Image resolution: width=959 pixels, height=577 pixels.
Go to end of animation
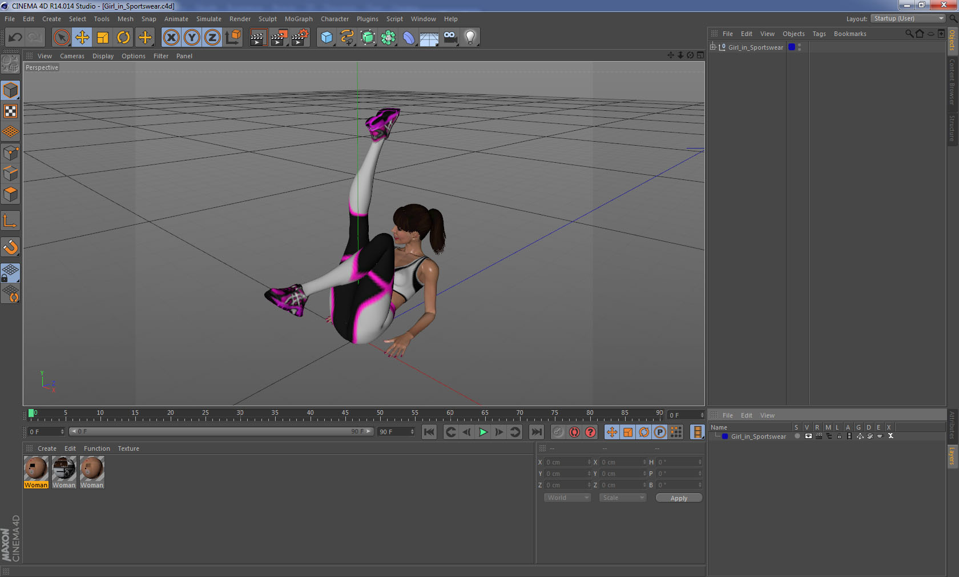click(537, 432)
